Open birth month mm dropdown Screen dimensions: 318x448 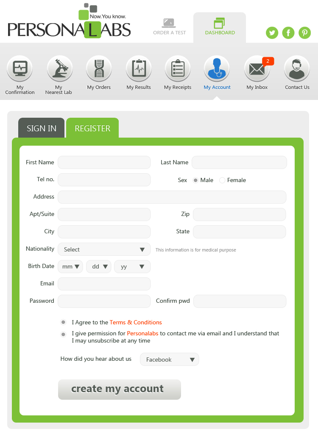tap(70, 267)
